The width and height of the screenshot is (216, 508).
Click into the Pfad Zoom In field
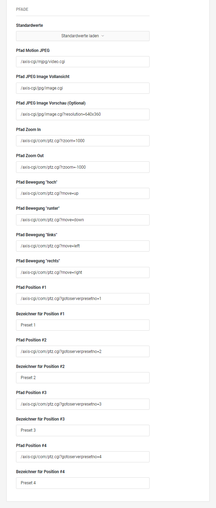(83, 141)
